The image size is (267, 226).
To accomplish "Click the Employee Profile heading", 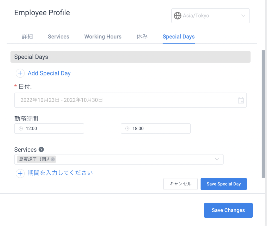I will point(42,12).
